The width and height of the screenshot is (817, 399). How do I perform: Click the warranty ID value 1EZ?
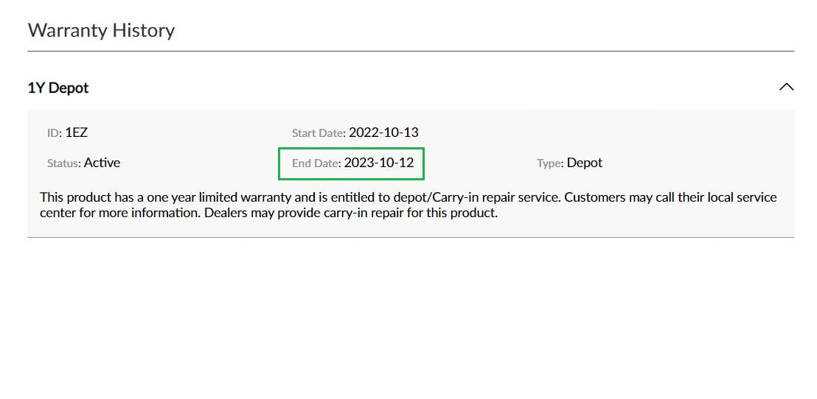pyautogui.click(x=77, y=133)
